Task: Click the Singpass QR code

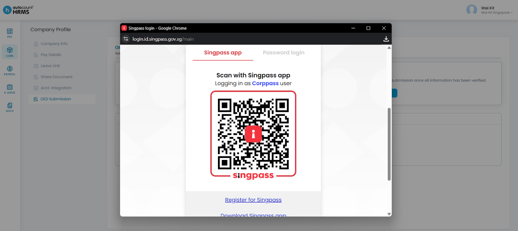Action: pyautogui.click(x=253, y=134)
